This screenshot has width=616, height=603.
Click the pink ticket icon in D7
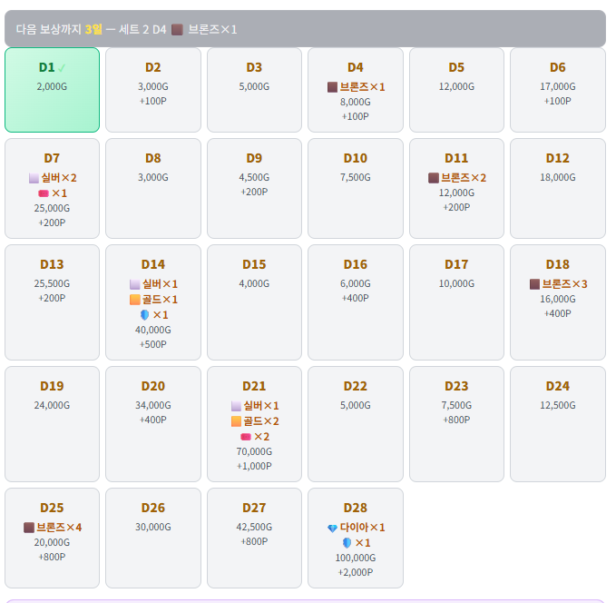44,193
